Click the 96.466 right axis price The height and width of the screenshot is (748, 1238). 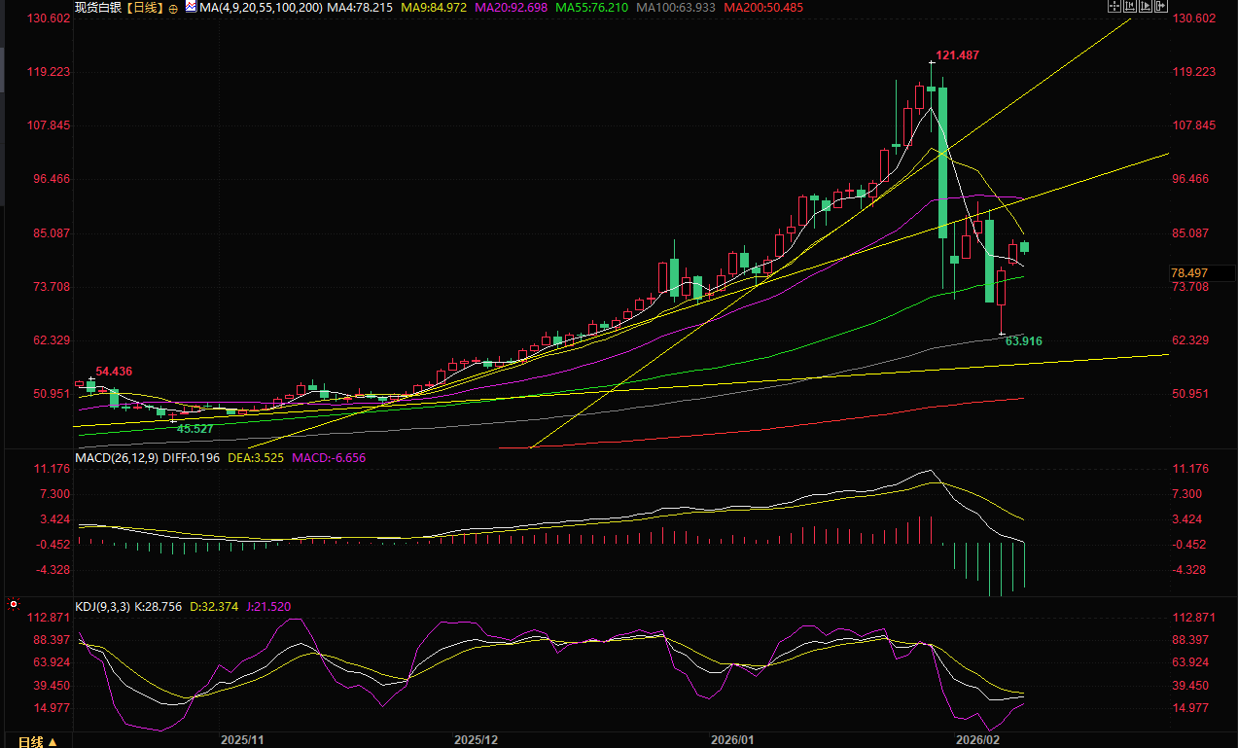click(x=1192, y=179)
